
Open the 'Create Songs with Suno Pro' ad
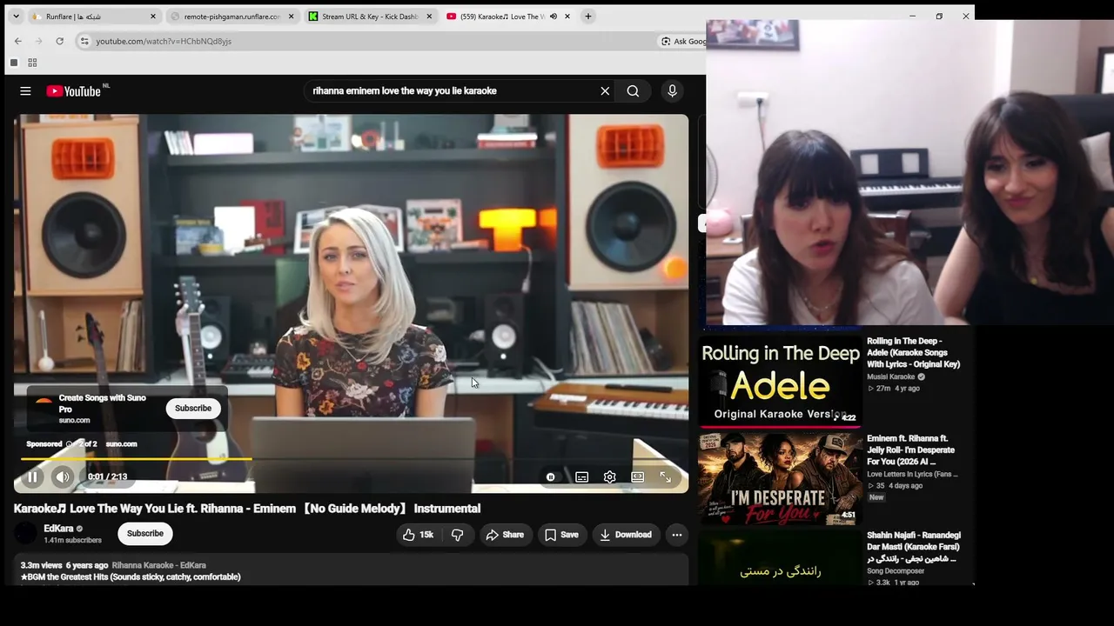pos(103,403)
